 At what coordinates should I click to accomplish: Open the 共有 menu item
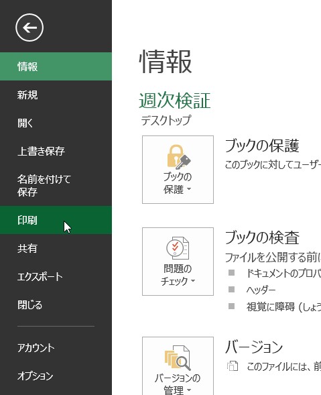click(x=56, y=248)
